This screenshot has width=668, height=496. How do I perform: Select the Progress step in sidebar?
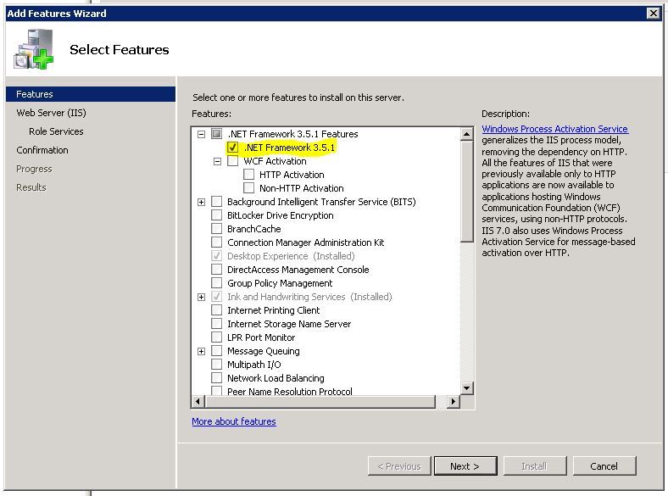(34, 170)
